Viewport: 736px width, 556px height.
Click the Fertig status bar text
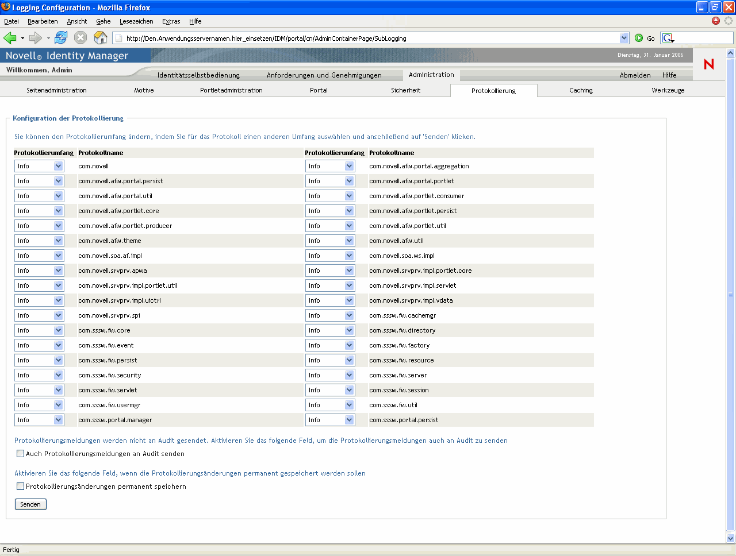(x=11, y=550)
